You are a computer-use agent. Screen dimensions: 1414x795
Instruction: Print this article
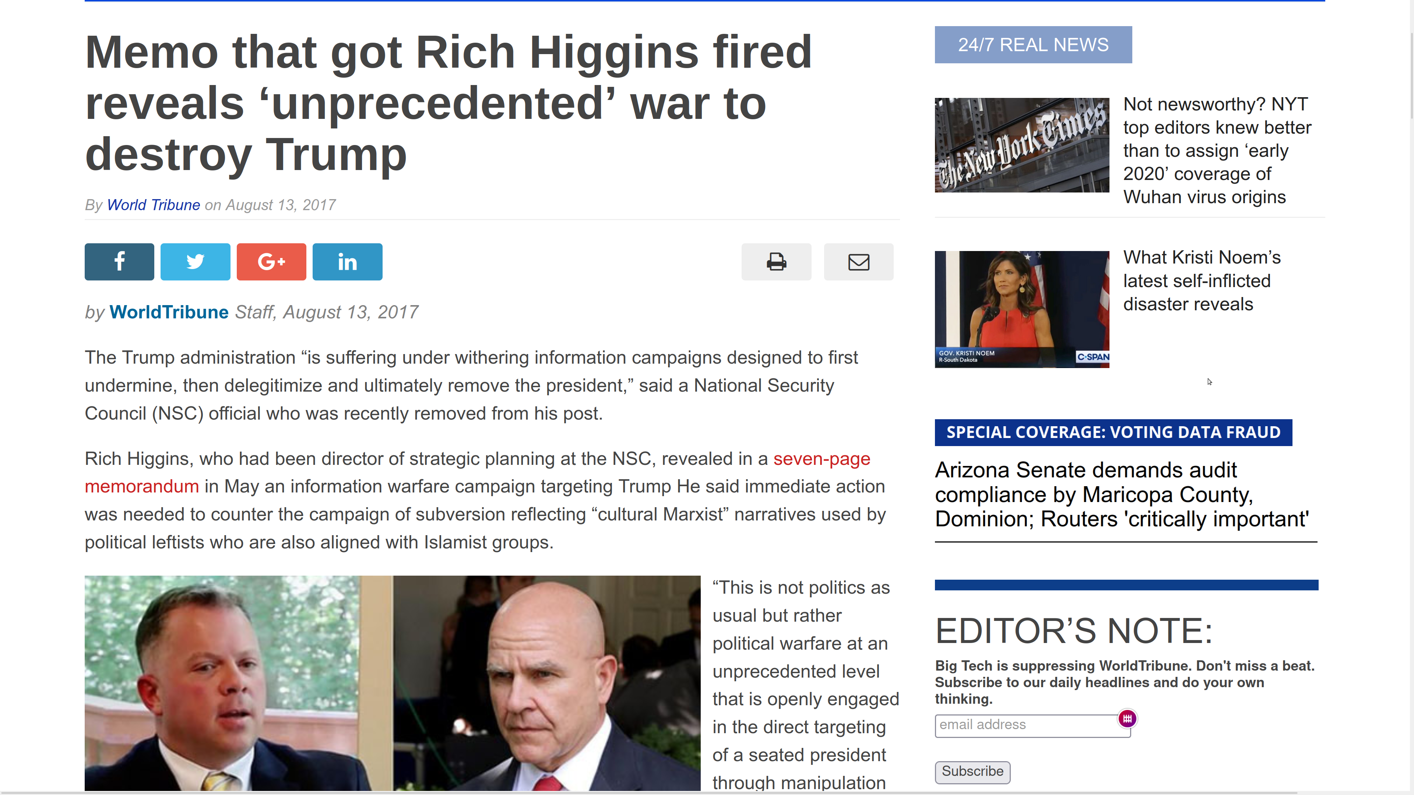tap(776, 262)
